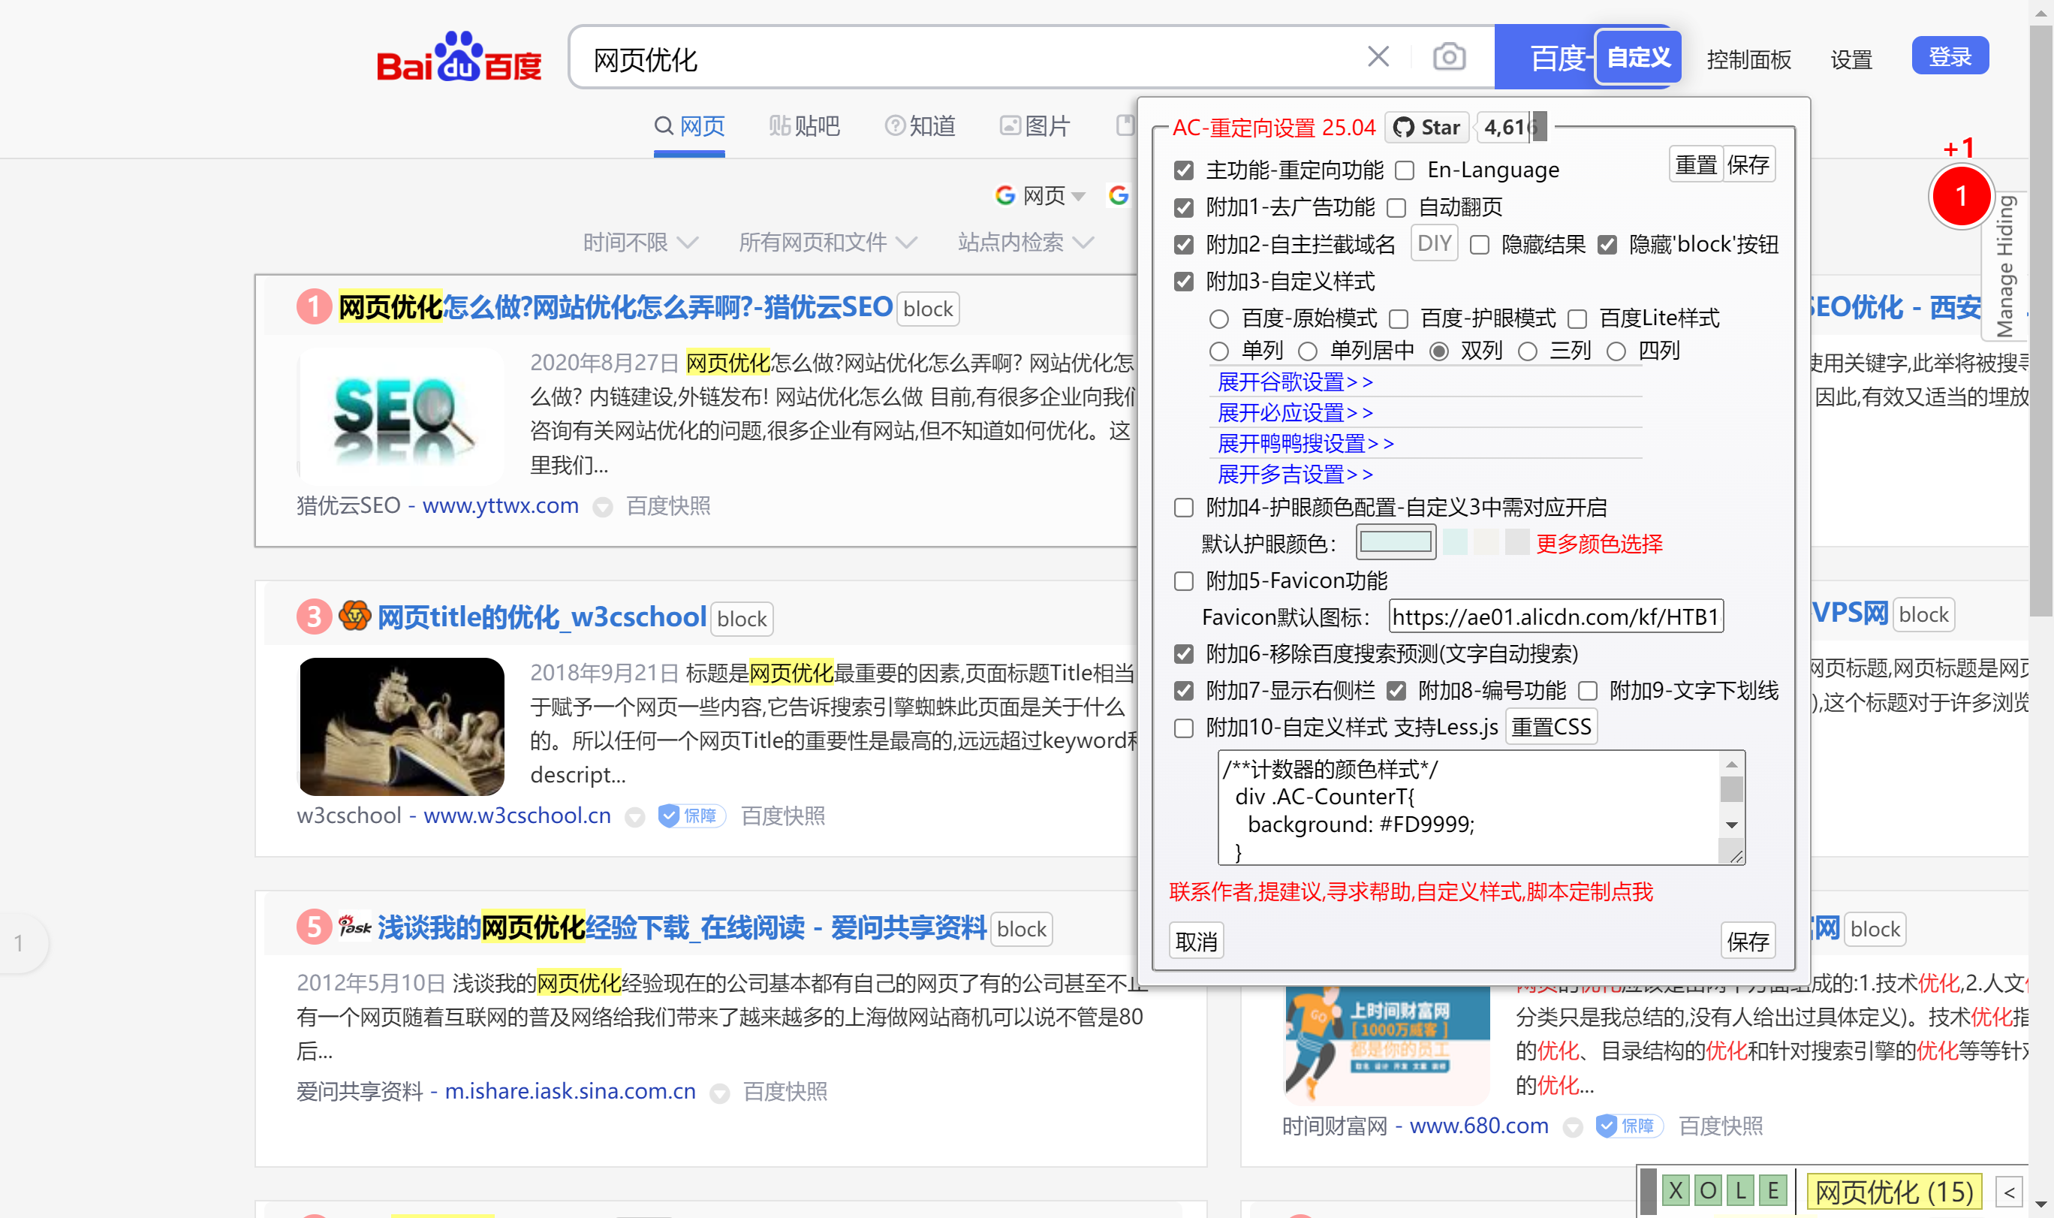Select the 三列 layout radio button

click(x=1528, y=351)
